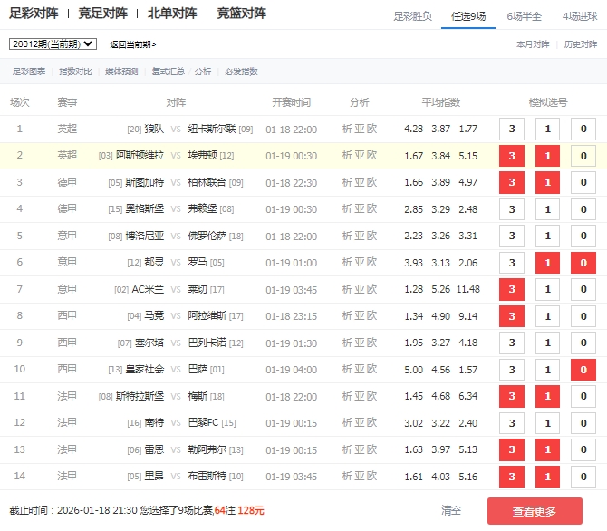607x531 pixels.
Task: Open 指数对比 in the sub navigation
Action: click(75, 72)
